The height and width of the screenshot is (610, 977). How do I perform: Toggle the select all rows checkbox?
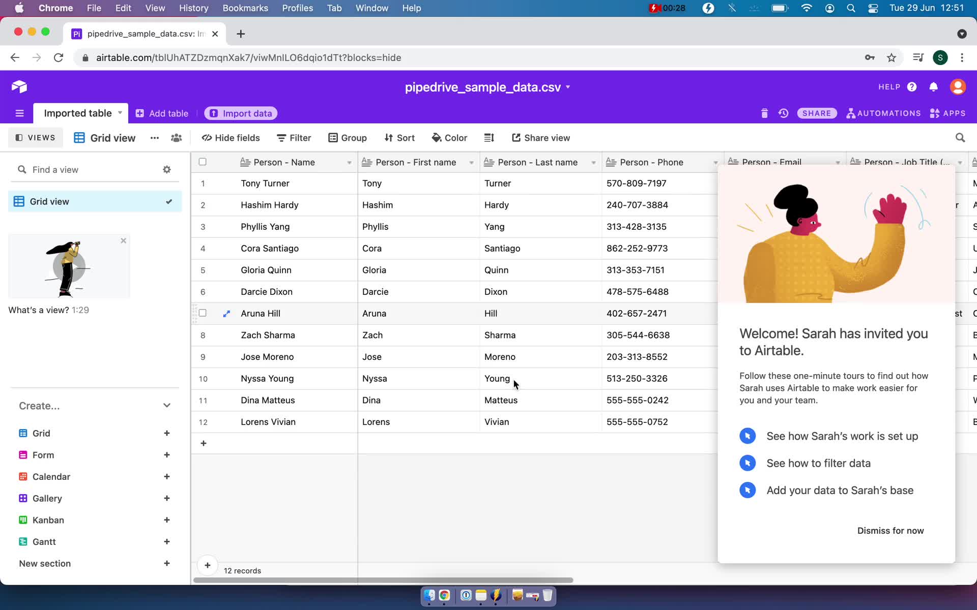pos(203,162)
